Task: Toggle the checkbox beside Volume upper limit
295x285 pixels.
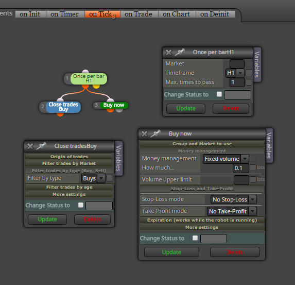Action: pos(253,179)
